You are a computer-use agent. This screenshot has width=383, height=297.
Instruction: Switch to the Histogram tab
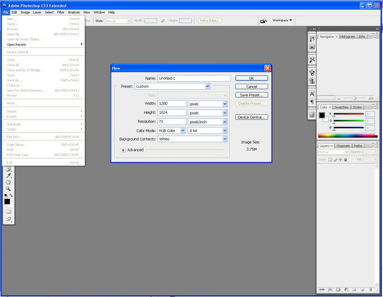pos(348,37)
